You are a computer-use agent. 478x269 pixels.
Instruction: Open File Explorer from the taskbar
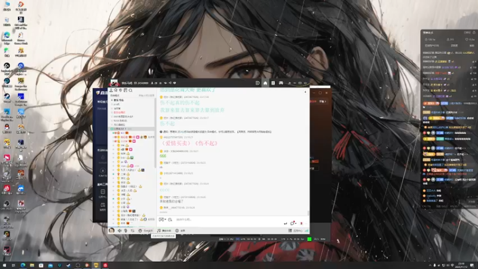click(x=32, y=265)
